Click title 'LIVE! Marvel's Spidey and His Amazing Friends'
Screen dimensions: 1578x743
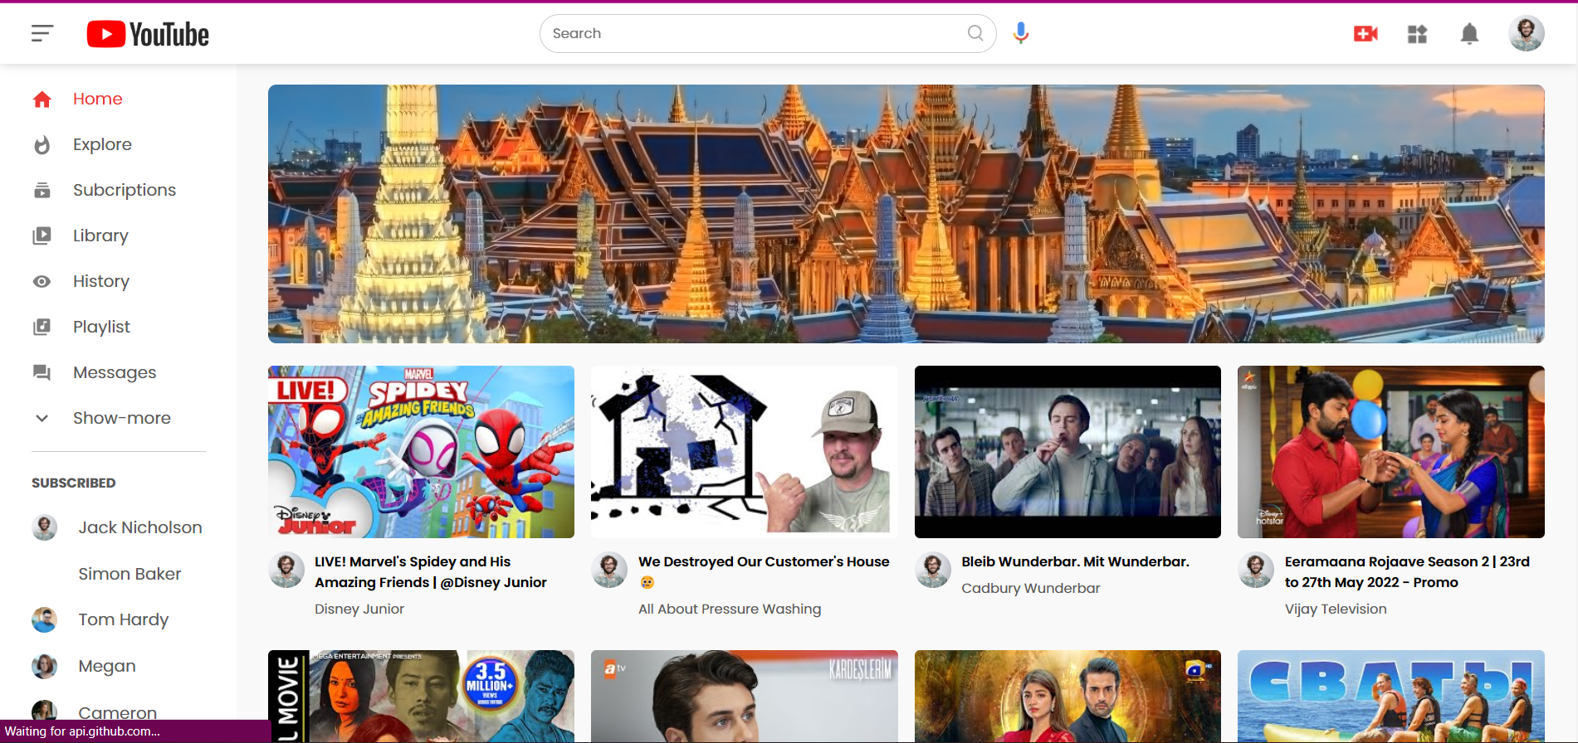(x=431, y=572)
